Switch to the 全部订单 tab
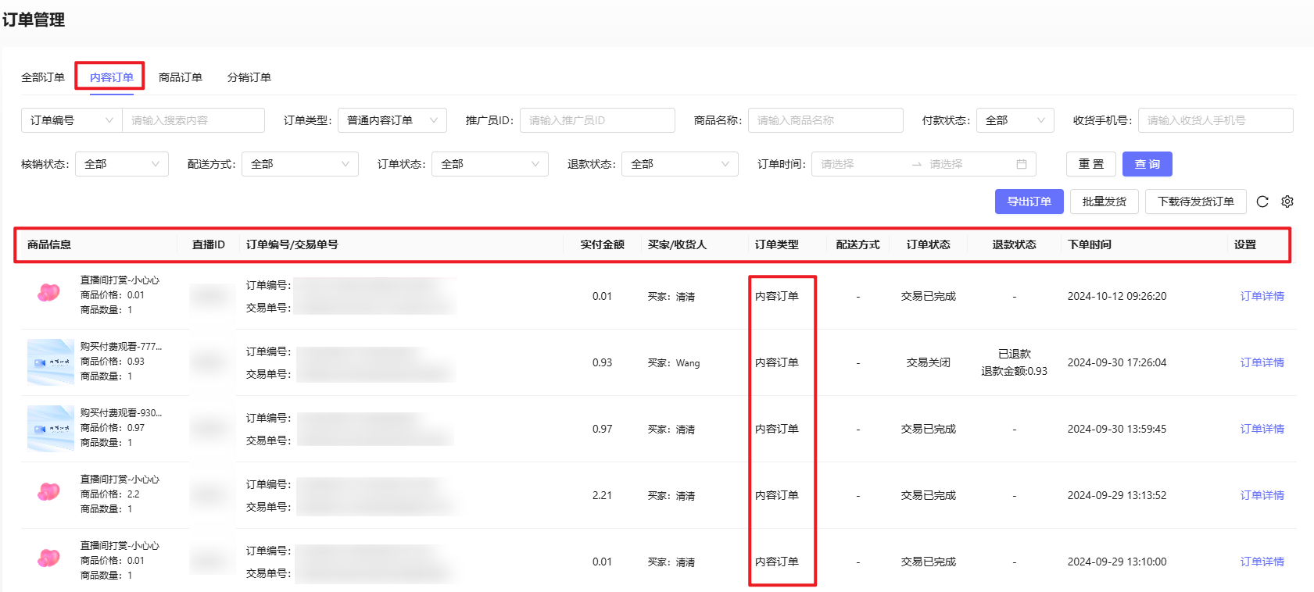1314x592 pixels. (x=43, y=77)
